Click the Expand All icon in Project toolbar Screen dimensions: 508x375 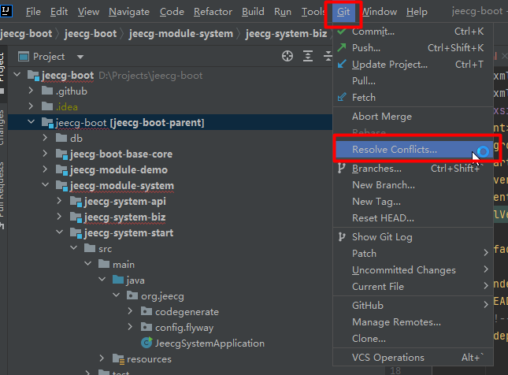pos(308,56)
